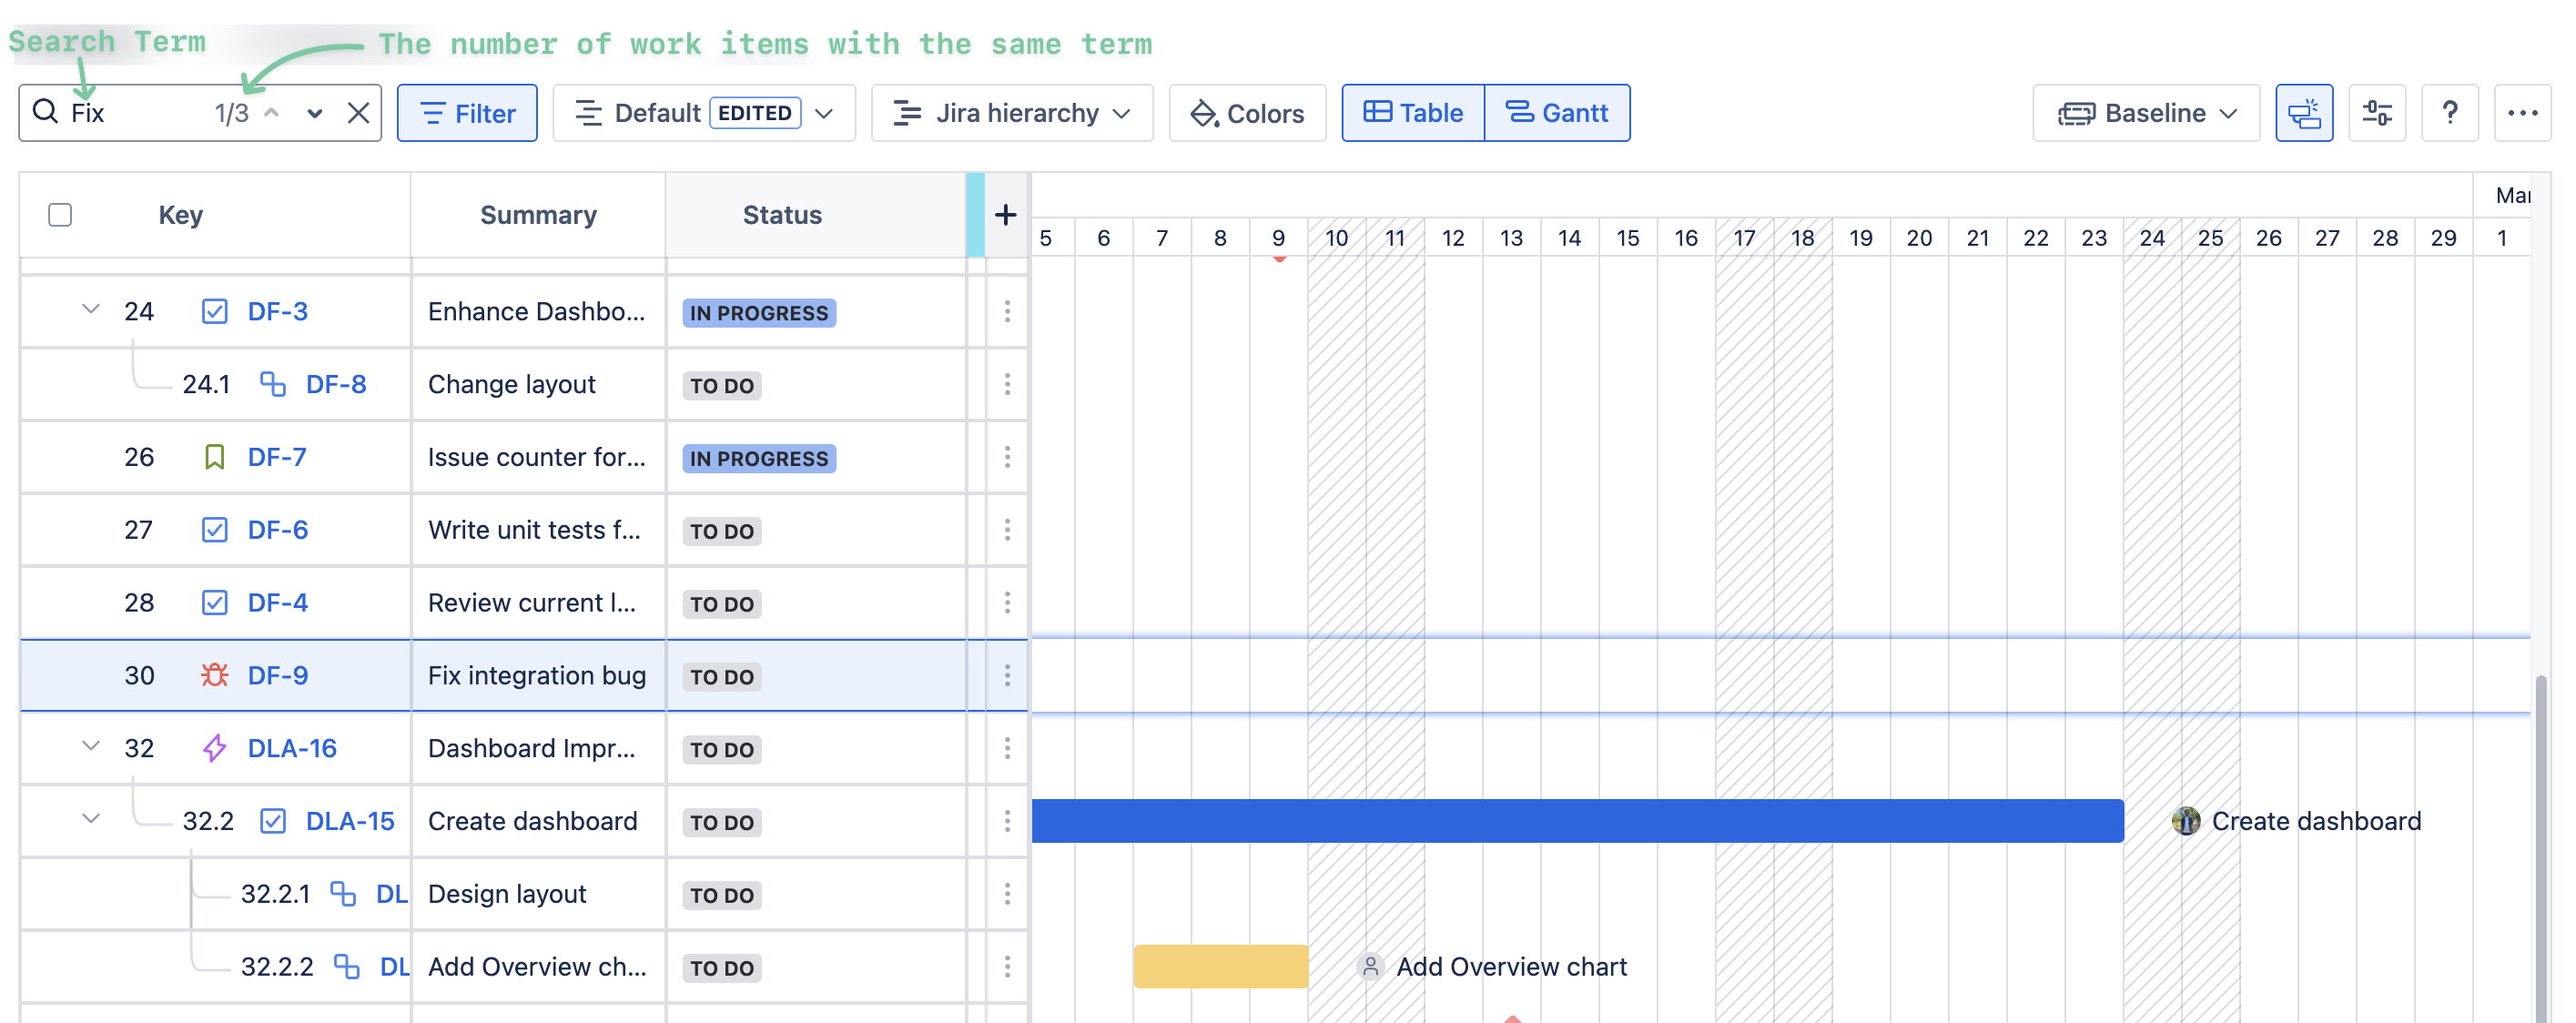Switch to Table view
The image size is (2576, 1023).
tap(1413, 113)
